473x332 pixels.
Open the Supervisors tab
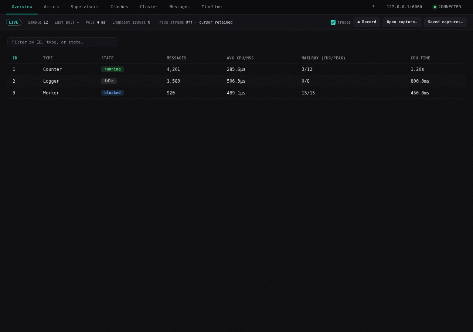[x=85, y=7]
